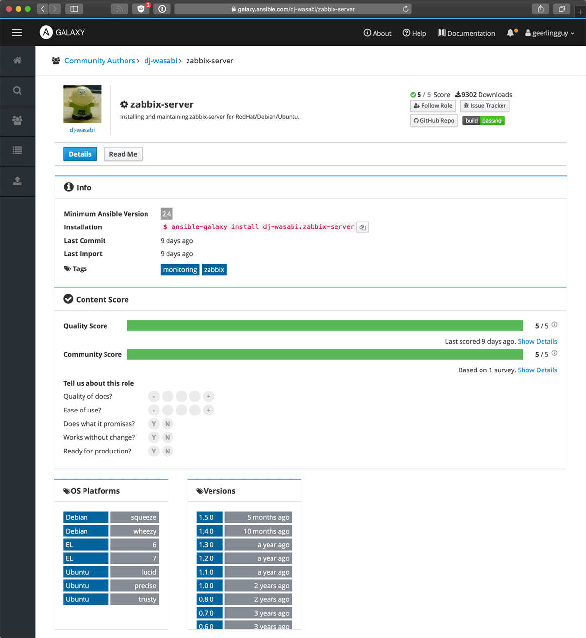Image resolution: width=586 pixels, height=638 pixels.
Task: Reload the page in Safari
Action: 405,9
